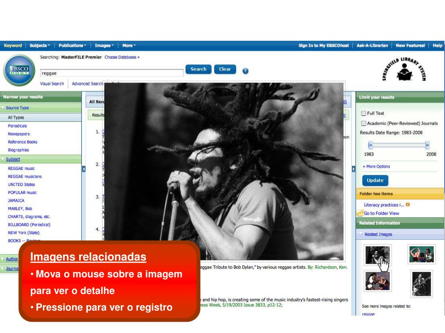Select the BILLBOARD (Periodical) subject

click(x=29, y=225)
